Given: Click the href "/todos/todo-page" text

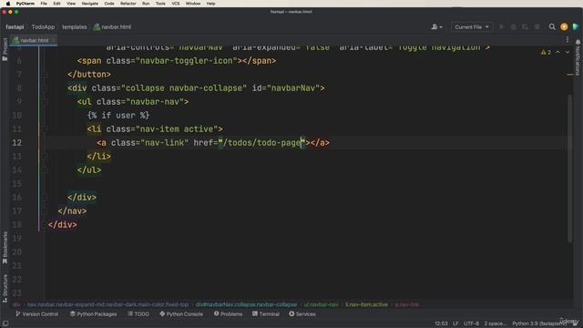Looking at the screenshot, I should 261,143.
